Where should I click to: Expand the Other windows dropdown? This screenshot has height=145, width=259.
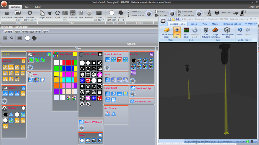[99, 16]
